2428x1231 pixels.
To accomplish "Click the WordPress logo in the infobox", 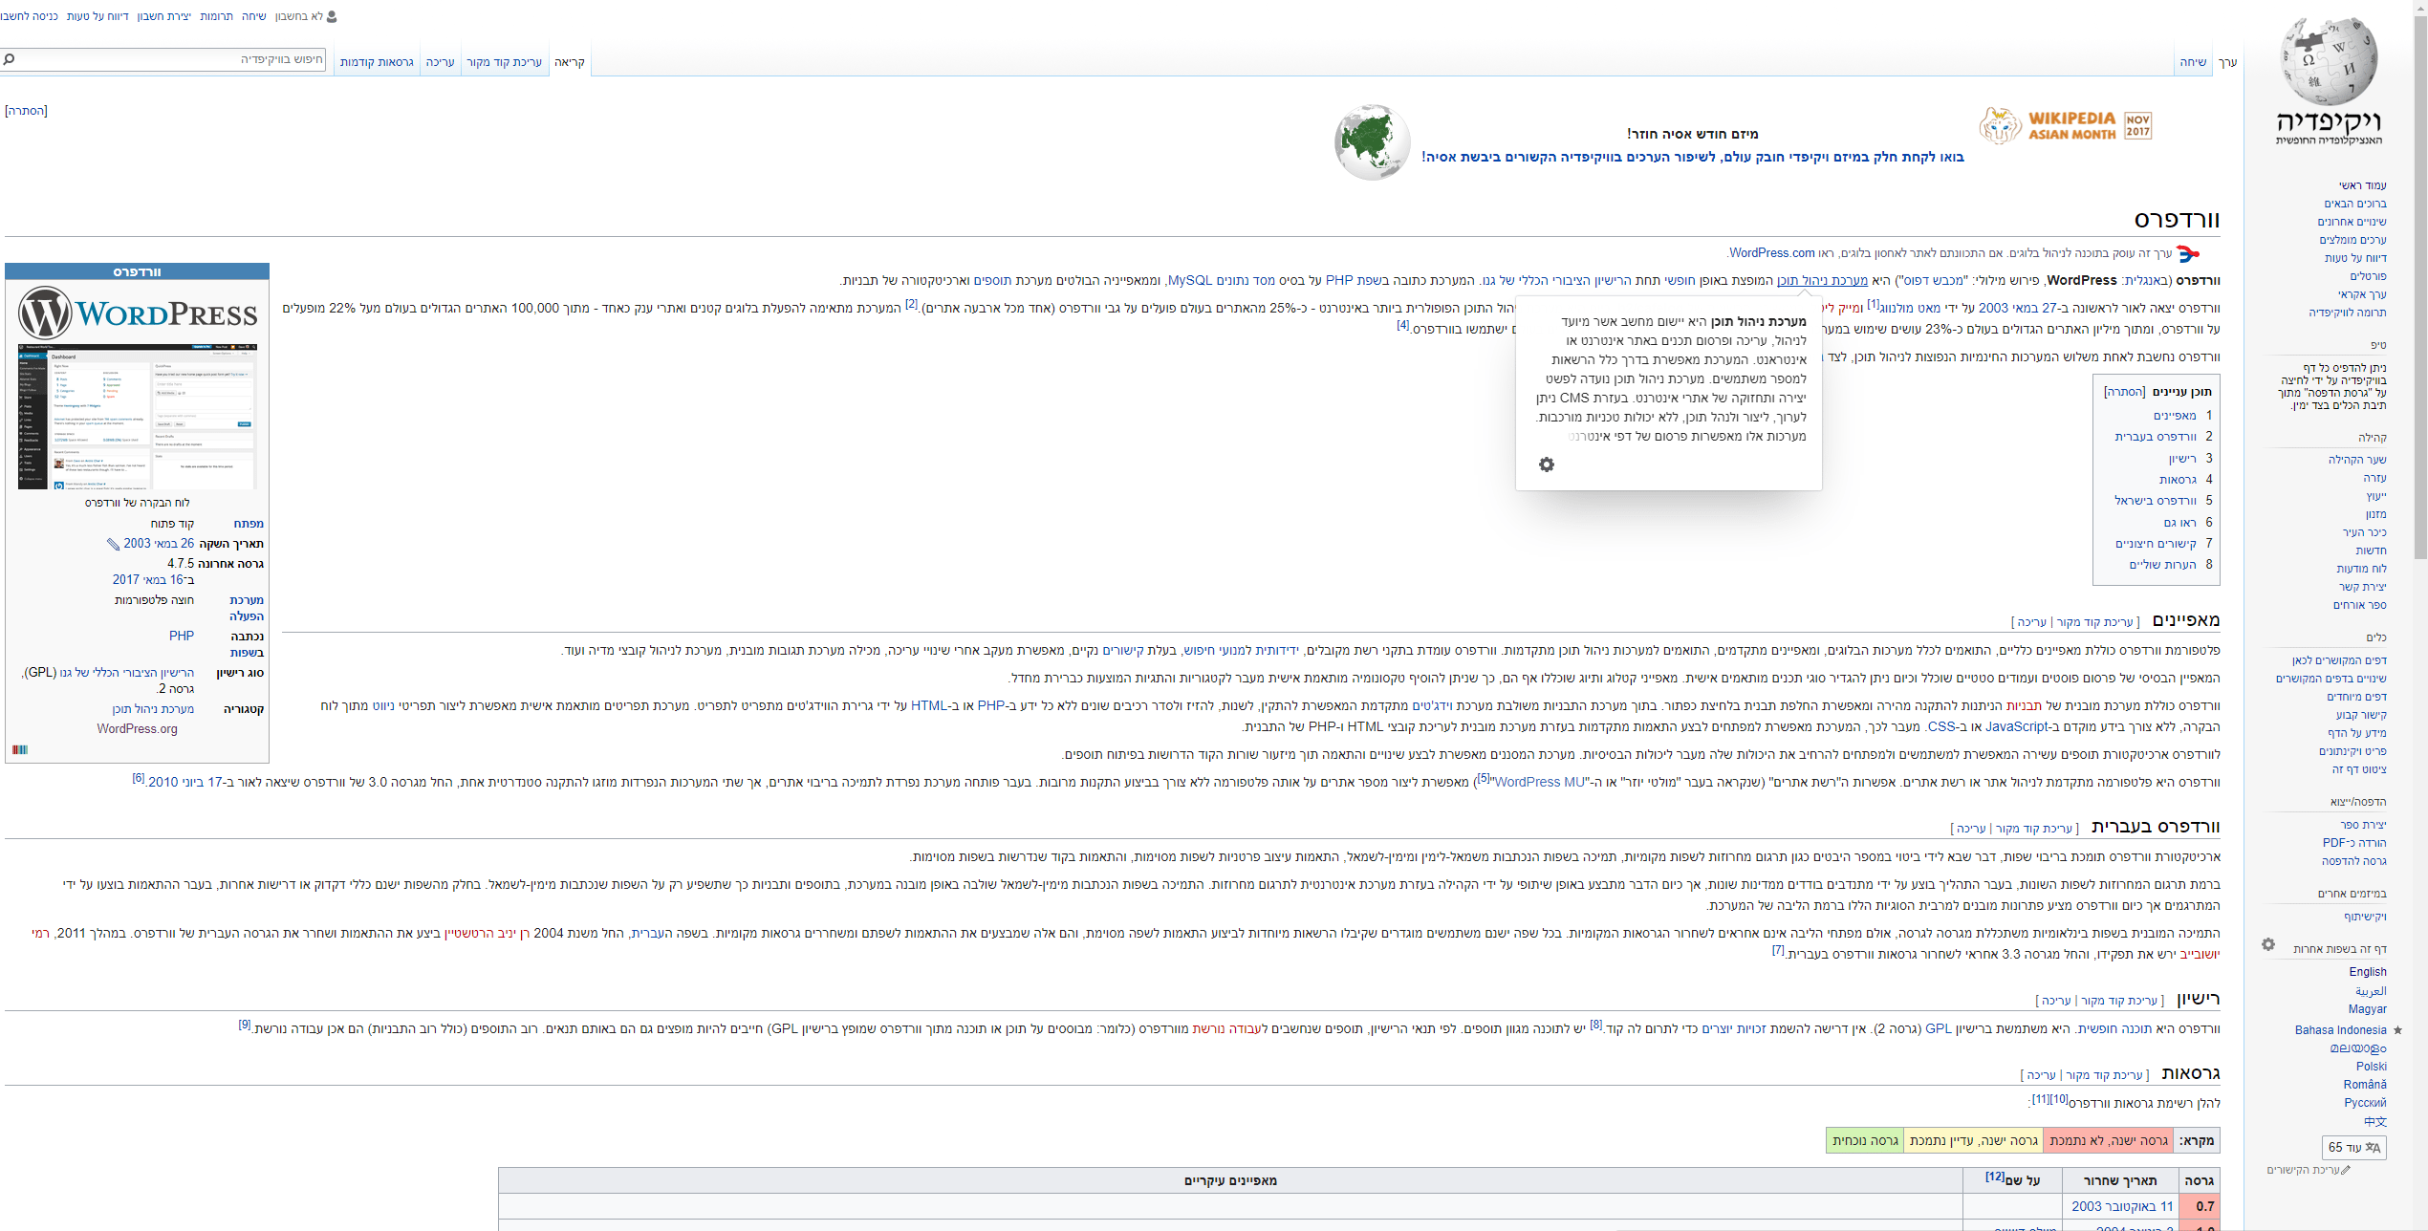I will click(x=138, y=313).
